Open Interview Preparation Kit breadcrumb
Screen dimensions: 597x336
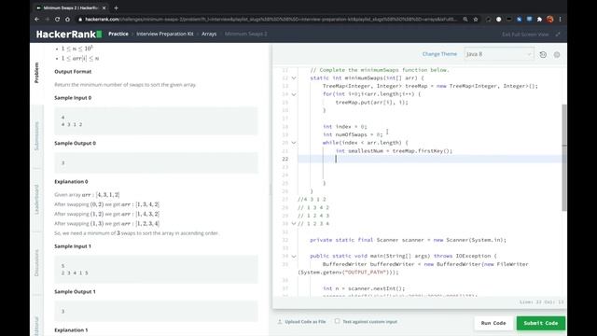coord(165,34)
